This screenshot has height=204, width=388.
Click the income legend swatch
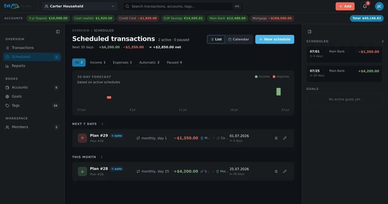point(256,77)
